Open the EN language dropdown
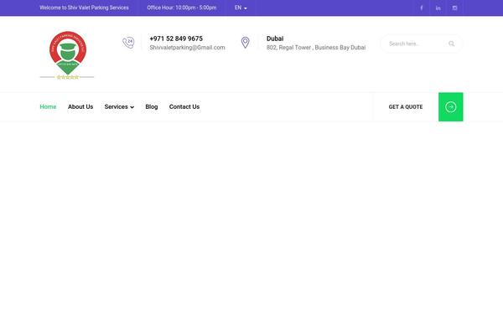Viewport: 503px width, 335px height. pyautogui.click(x=241, y=8)
